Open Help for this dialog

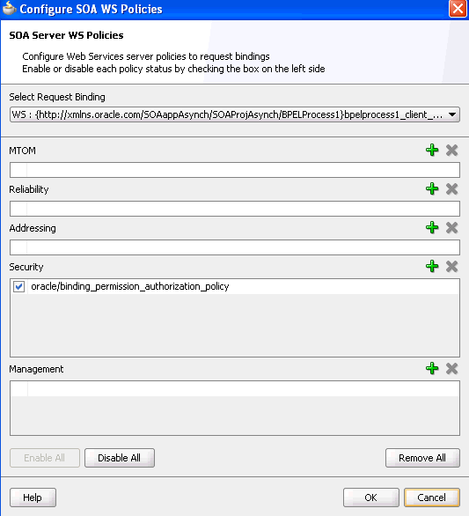click(x=33, y=498)
